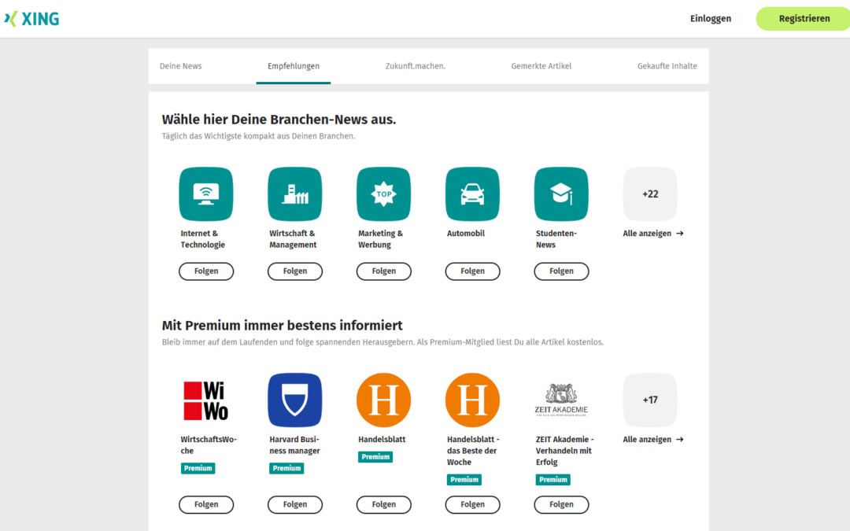Switch to the Deine News tab
This screenshot has height=531, width=850.
pos(180,66)
